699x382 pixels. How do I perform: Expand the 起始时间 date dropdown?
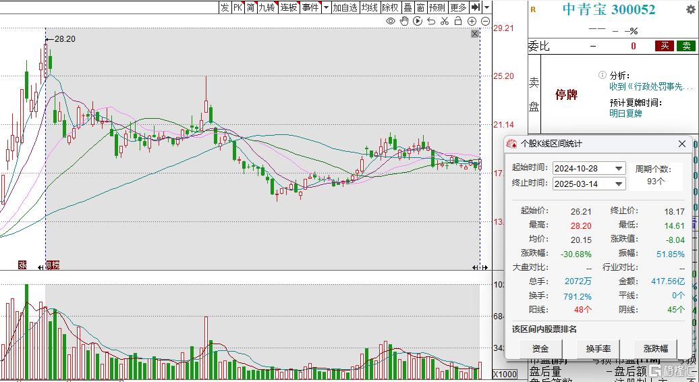(x=619, y=168)
